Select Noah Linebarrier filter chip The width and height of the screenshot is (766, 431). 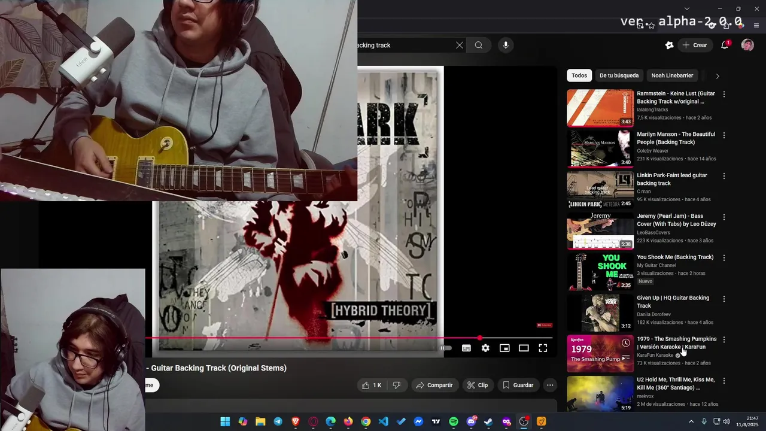pyautogui.click(x=672, y=75)
